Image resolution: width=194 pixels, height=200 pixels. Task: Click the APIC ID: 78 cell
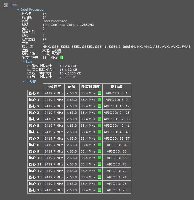pos(117,190)
